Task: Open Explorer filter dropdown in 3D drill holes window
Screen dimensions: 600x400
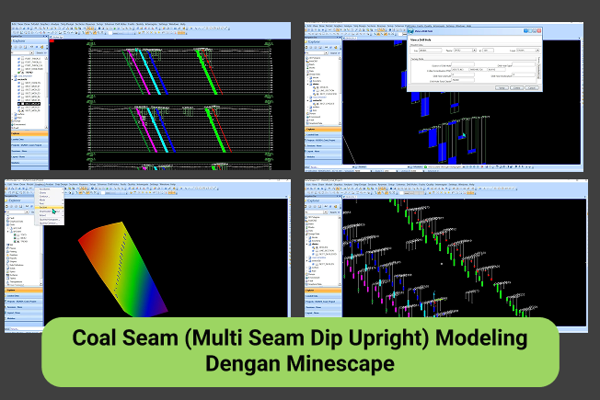Action: coord(326,212)
